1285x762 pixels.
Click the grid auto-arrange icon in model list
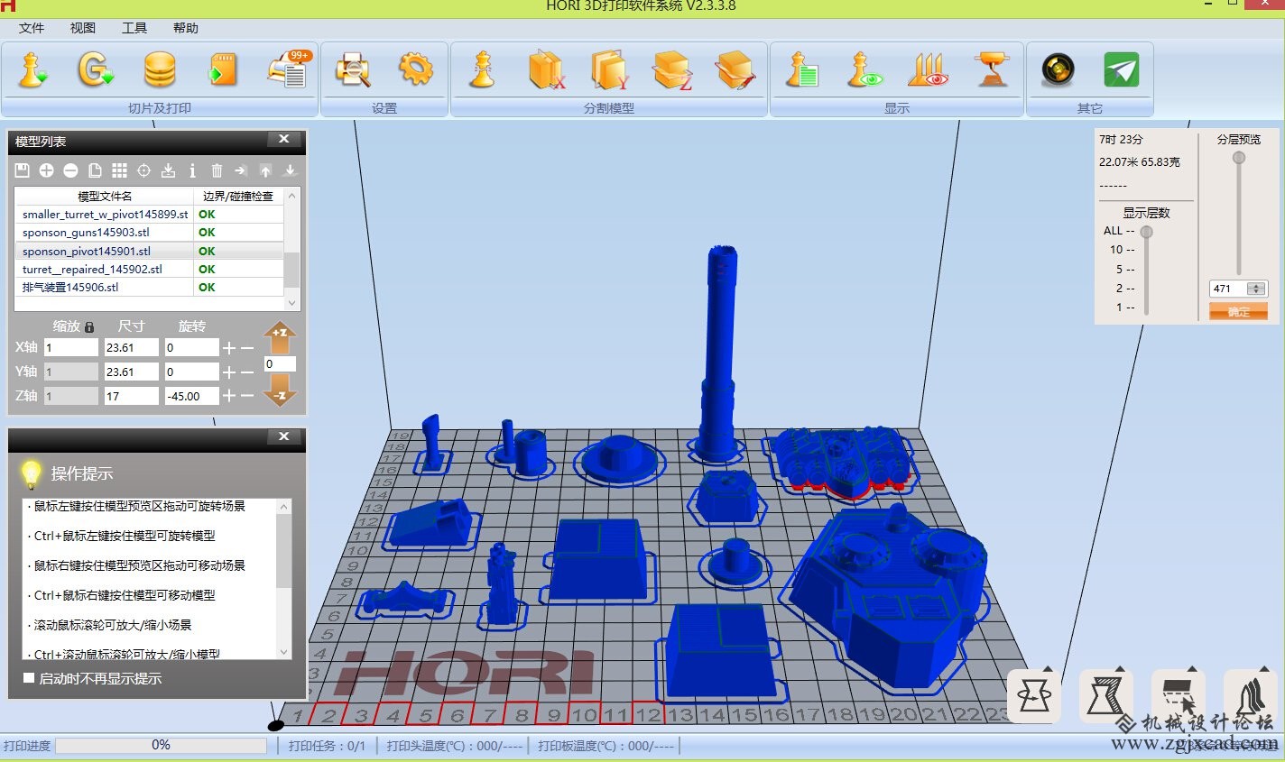coord(119,170)
